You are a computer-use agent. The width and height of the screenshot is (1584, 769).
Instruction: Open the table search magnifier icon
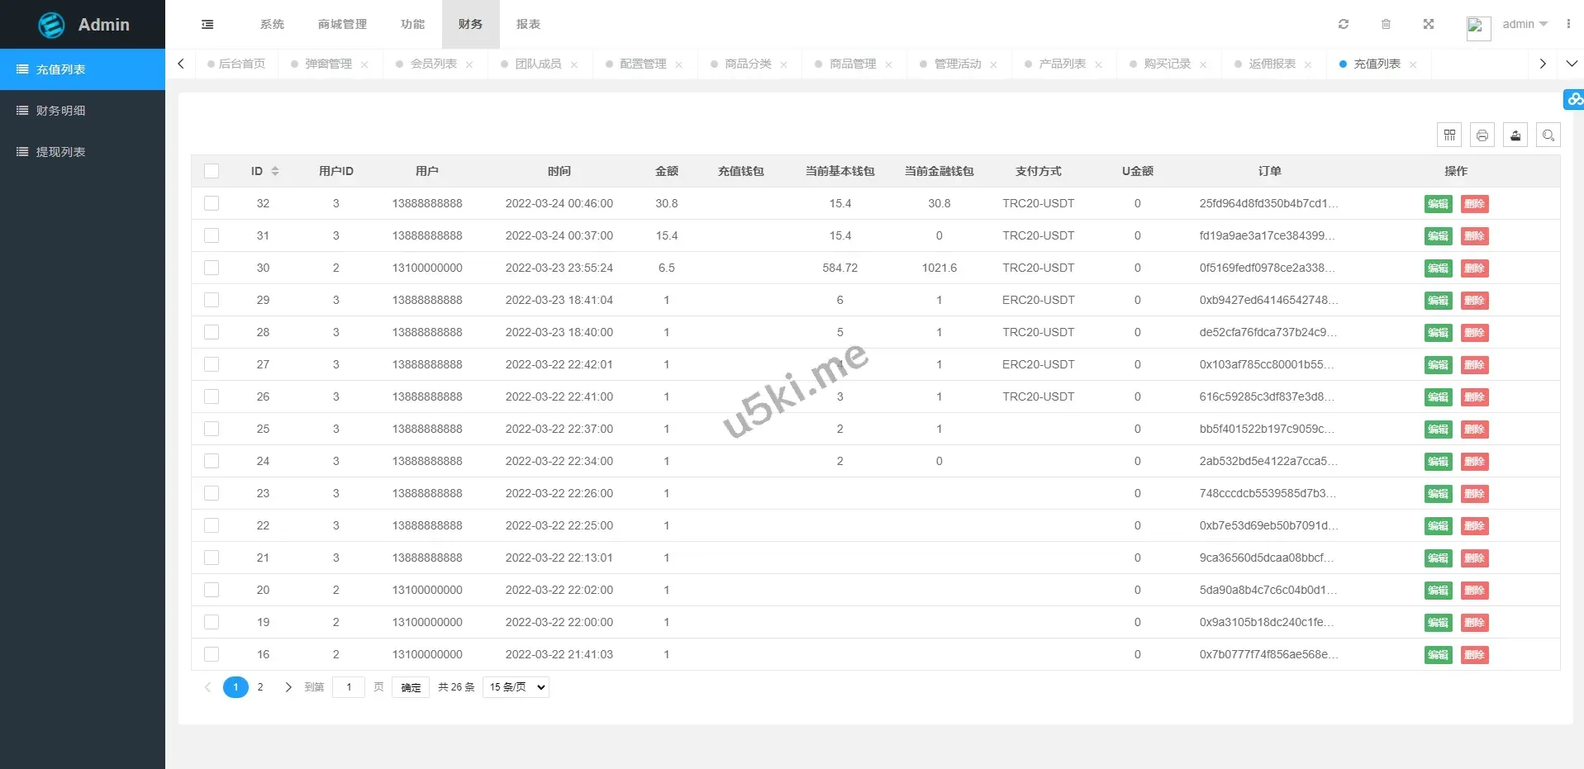point(1548,135)
